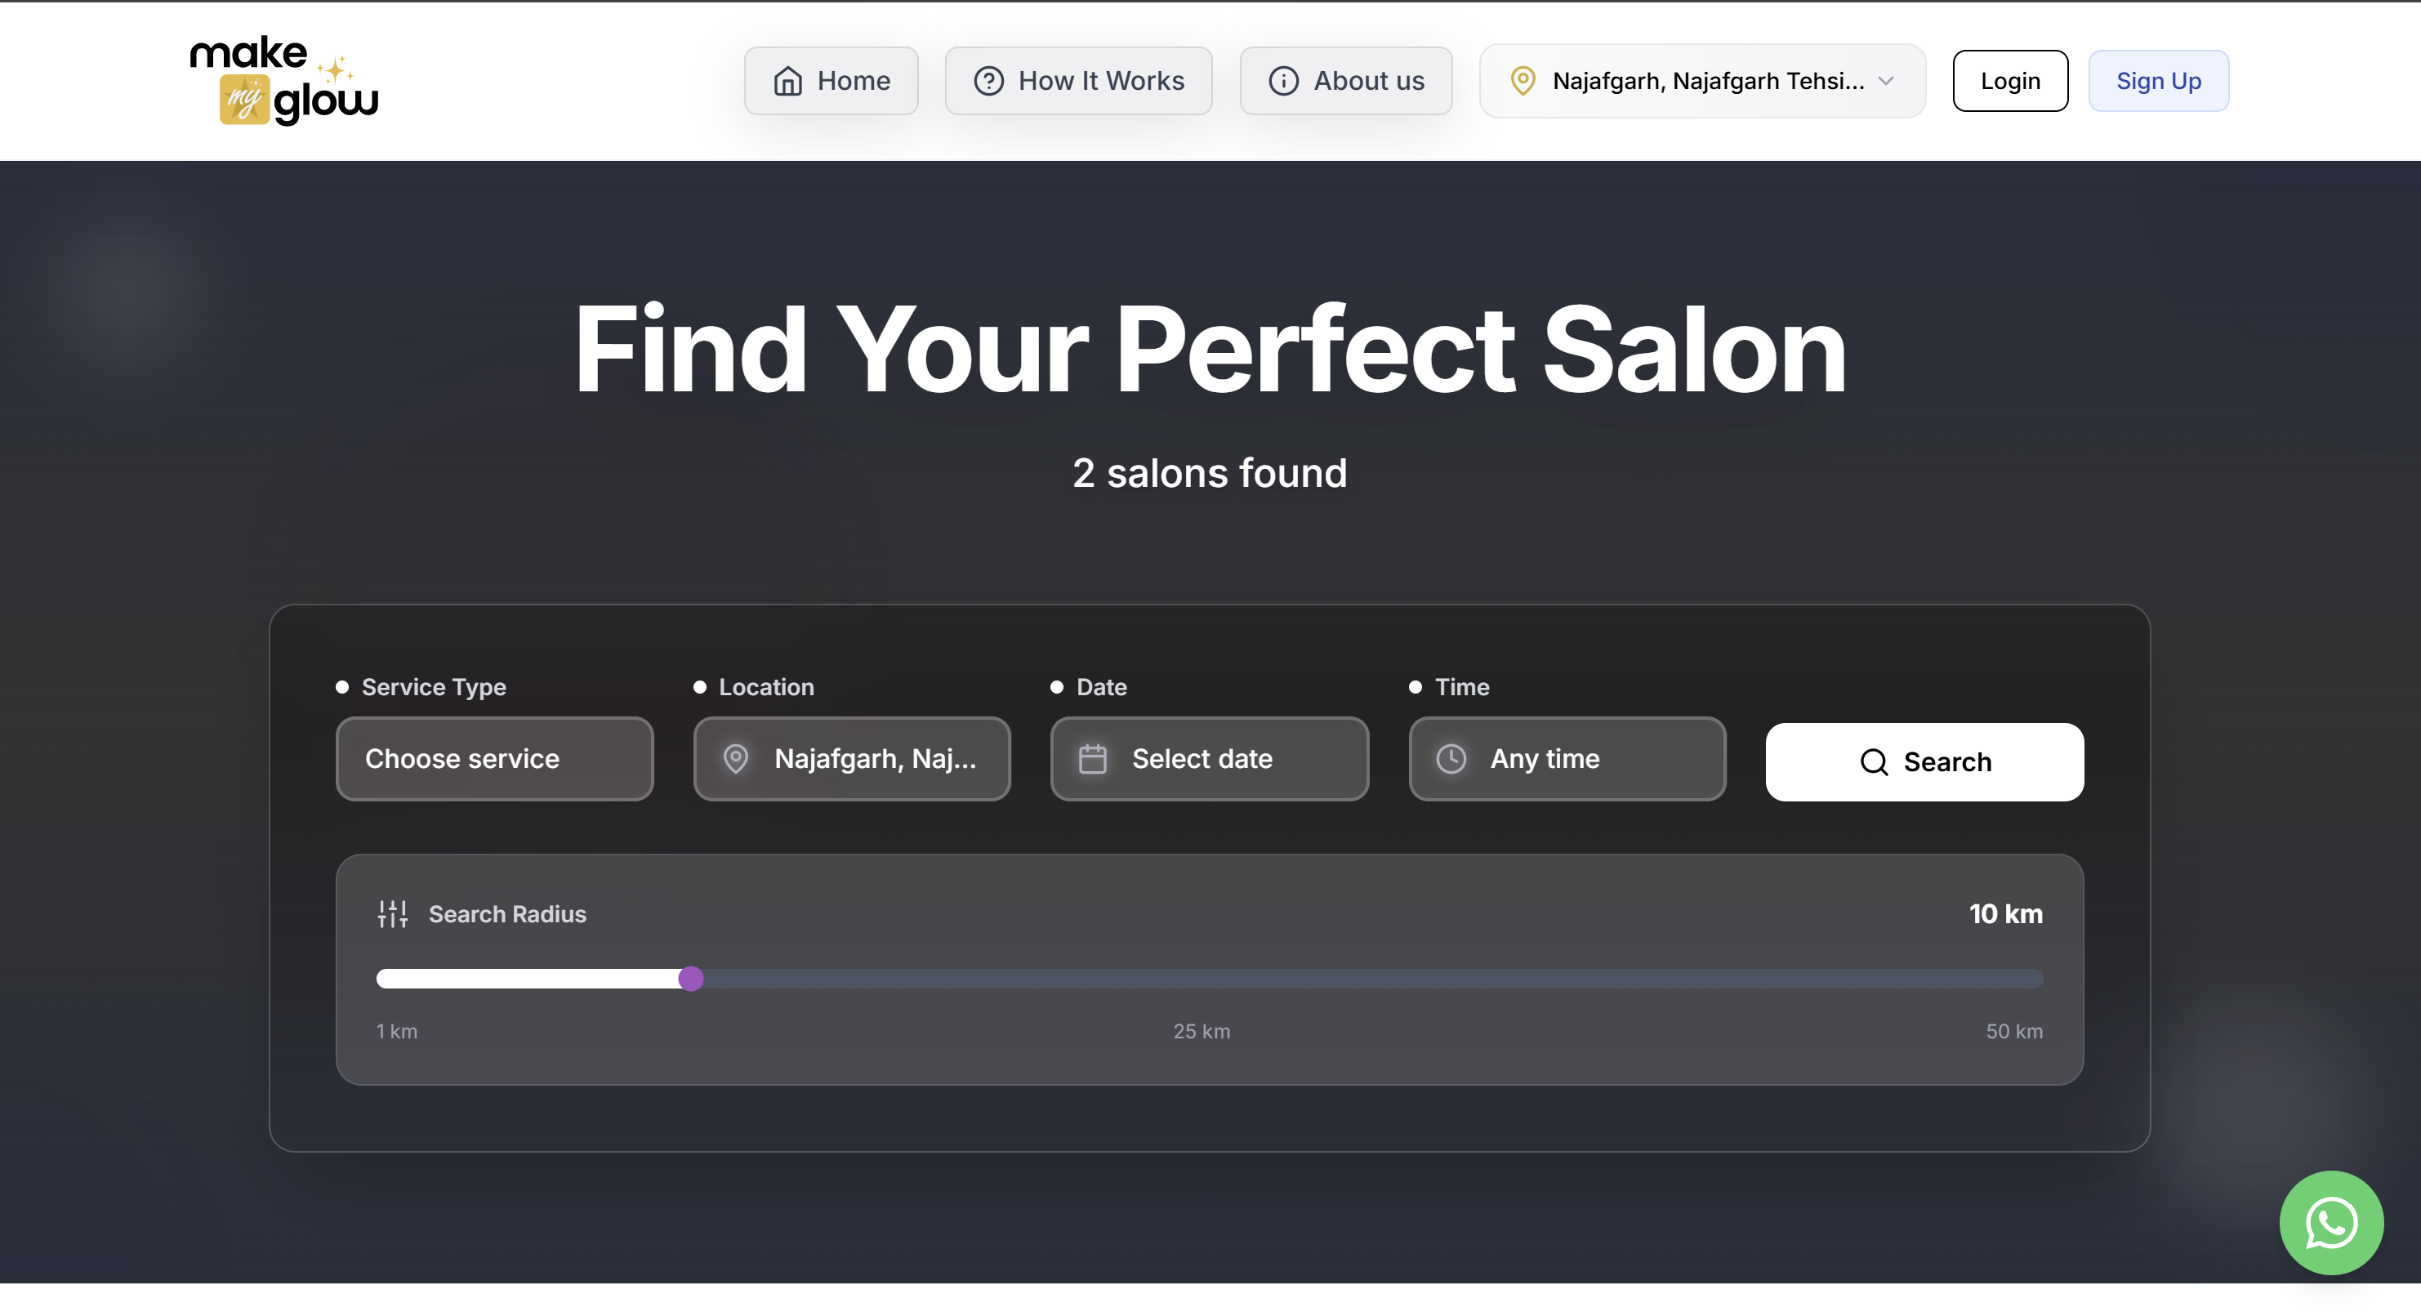Viewport: 2421px width, 1312px height.
Task: Open the Choose service dropdown
Action: (493, 758)
